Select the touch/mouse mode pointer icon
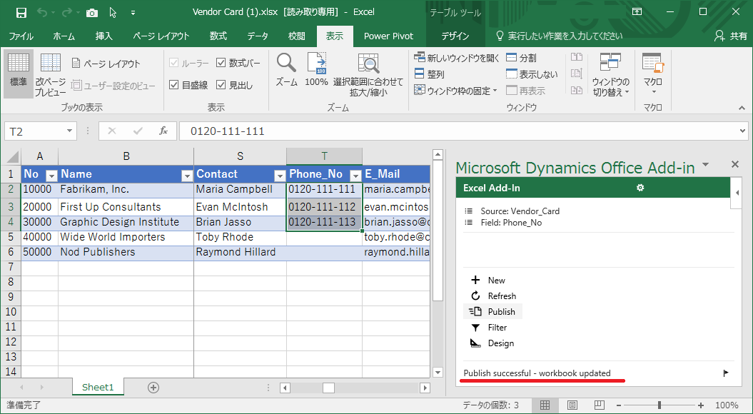 [x=113, y=12]
